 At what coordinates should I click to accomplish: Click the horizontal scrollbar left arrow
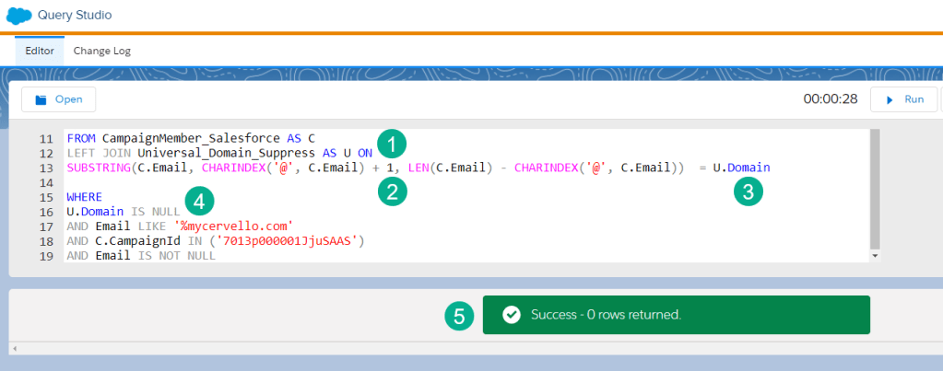pyautogui.click(x=15, y=348)
